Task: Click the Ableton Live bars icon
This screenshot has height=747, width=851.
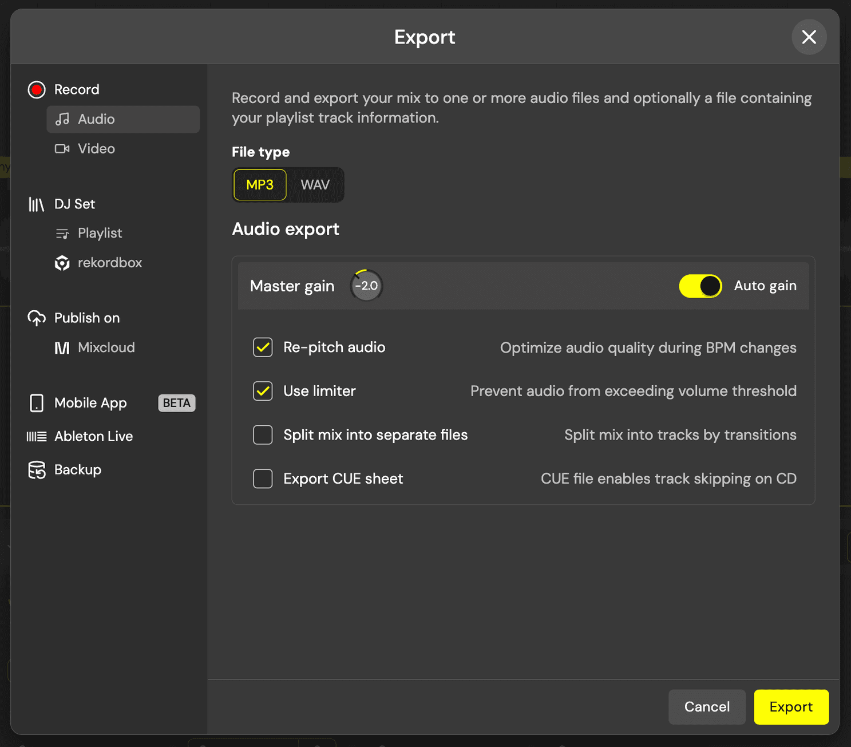Action: point(37,437)
